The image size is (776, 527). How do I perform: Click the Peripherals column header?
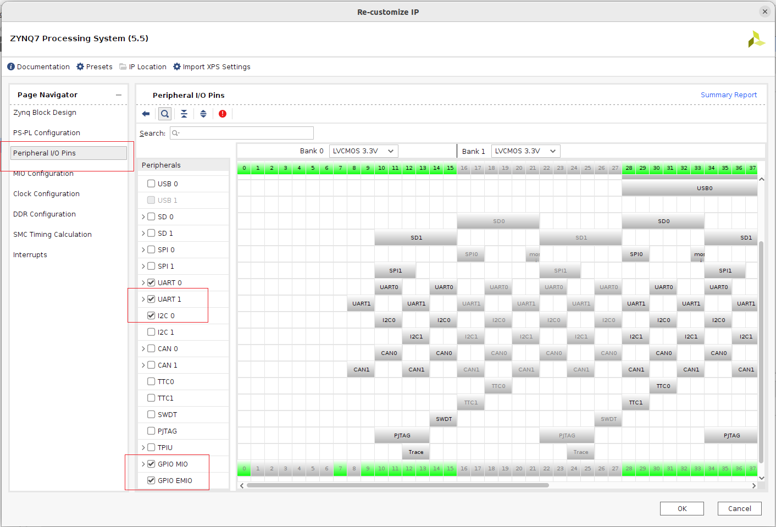click(183, 165)
